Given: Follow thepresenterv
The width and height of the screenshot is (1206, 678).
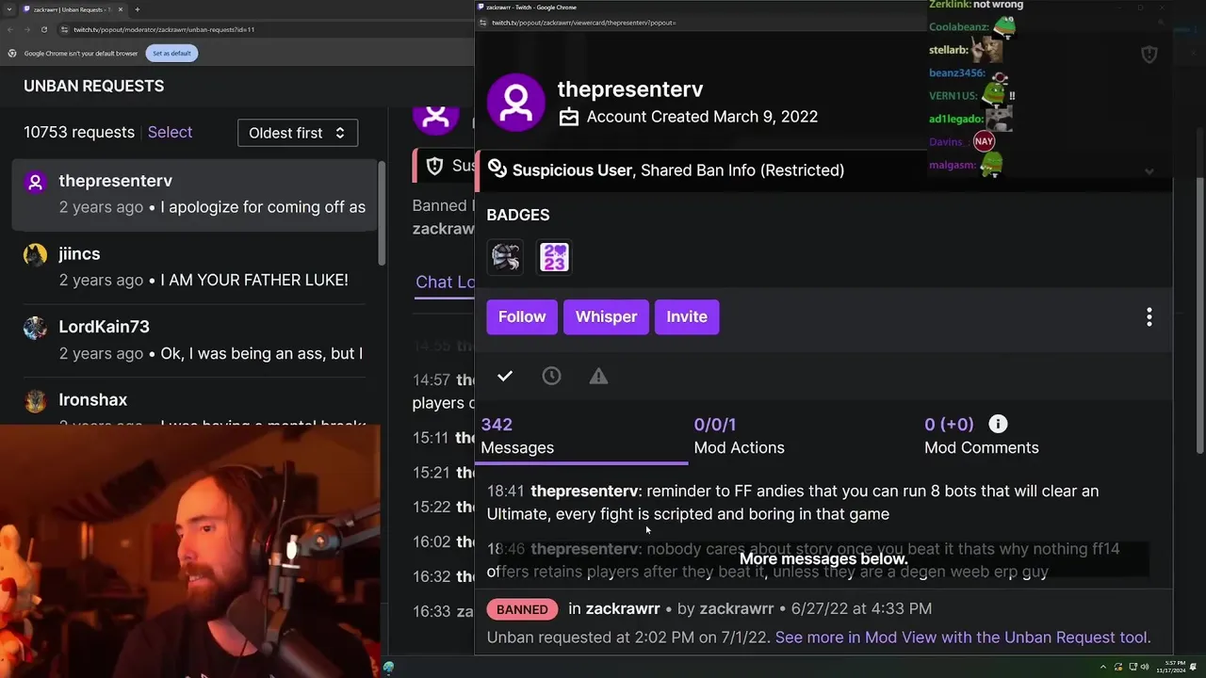Looking at the screenshot, I should (x=522, y=317).
